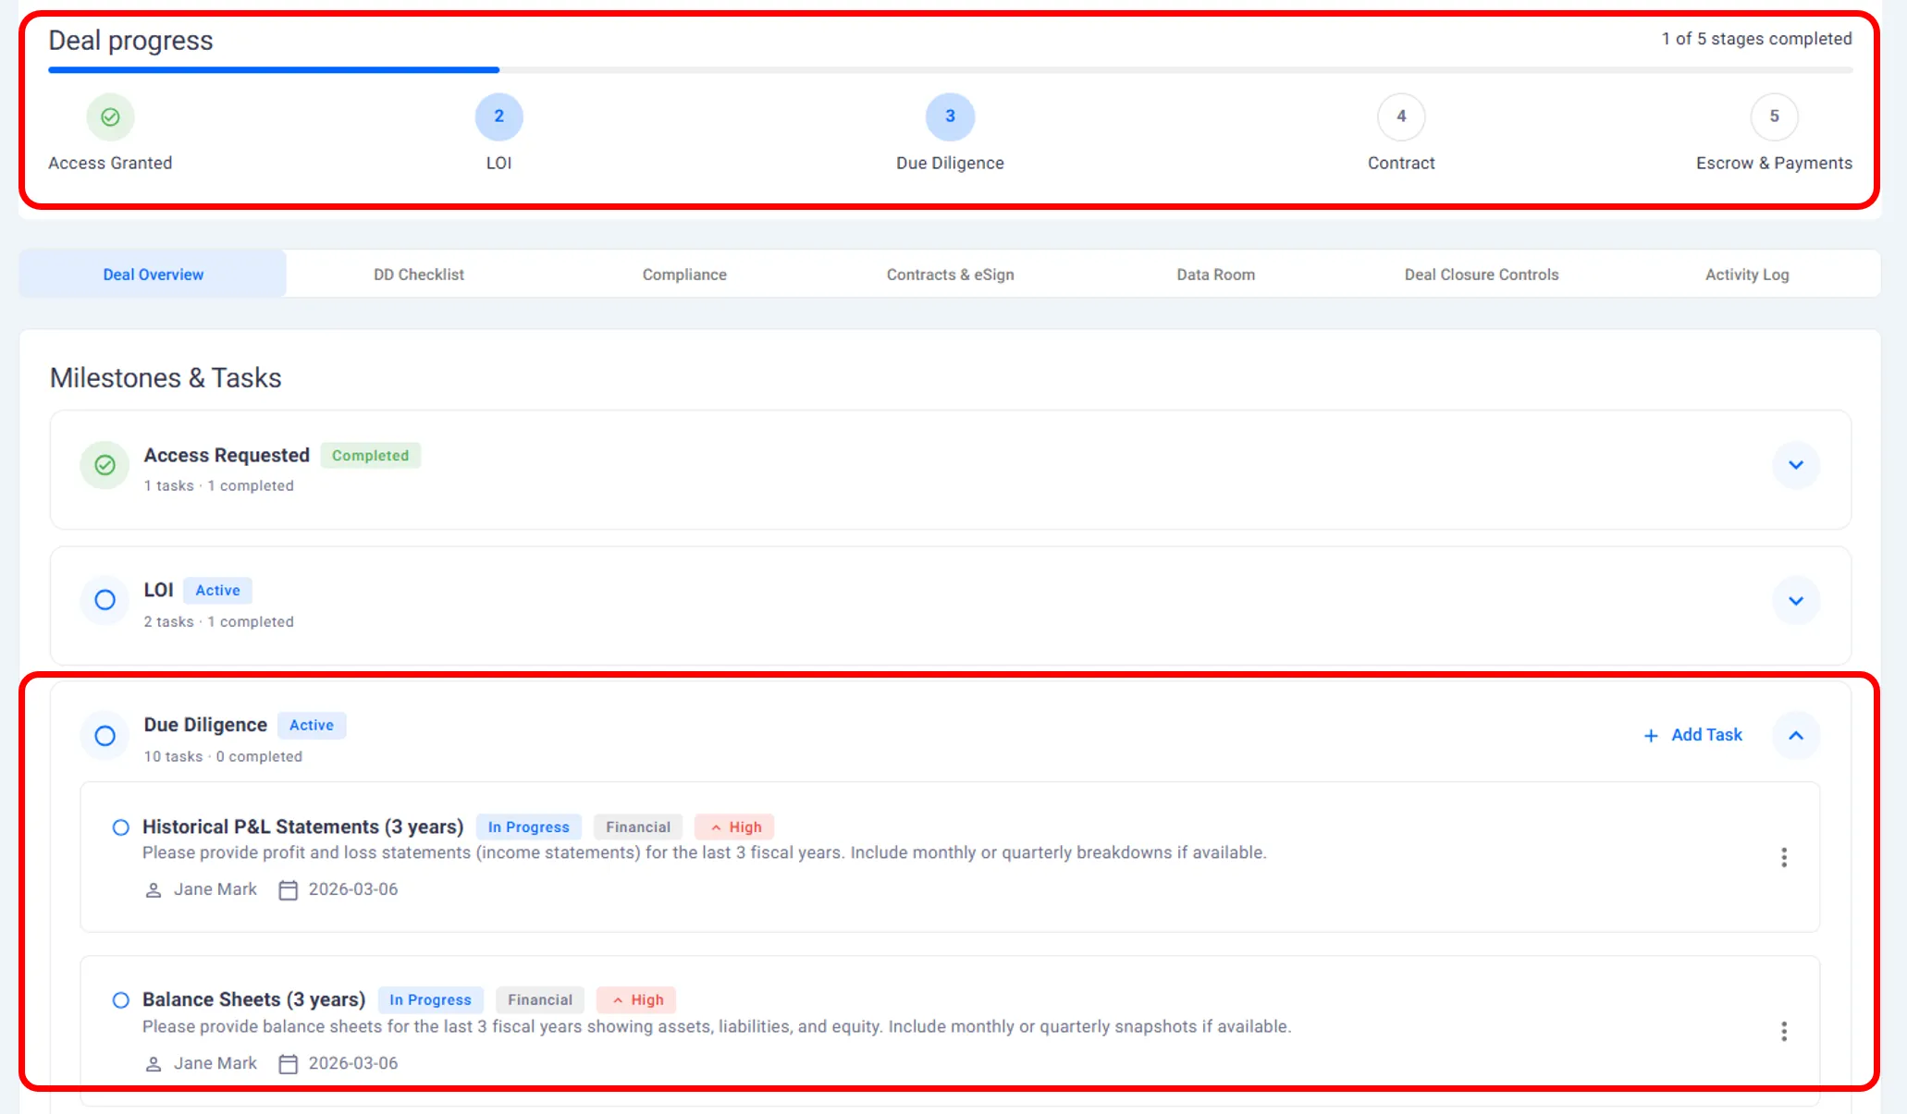Click the High priority badge on Balance Sheets
This screenshot has height=1114, width=1907.
tap(636, 999)
